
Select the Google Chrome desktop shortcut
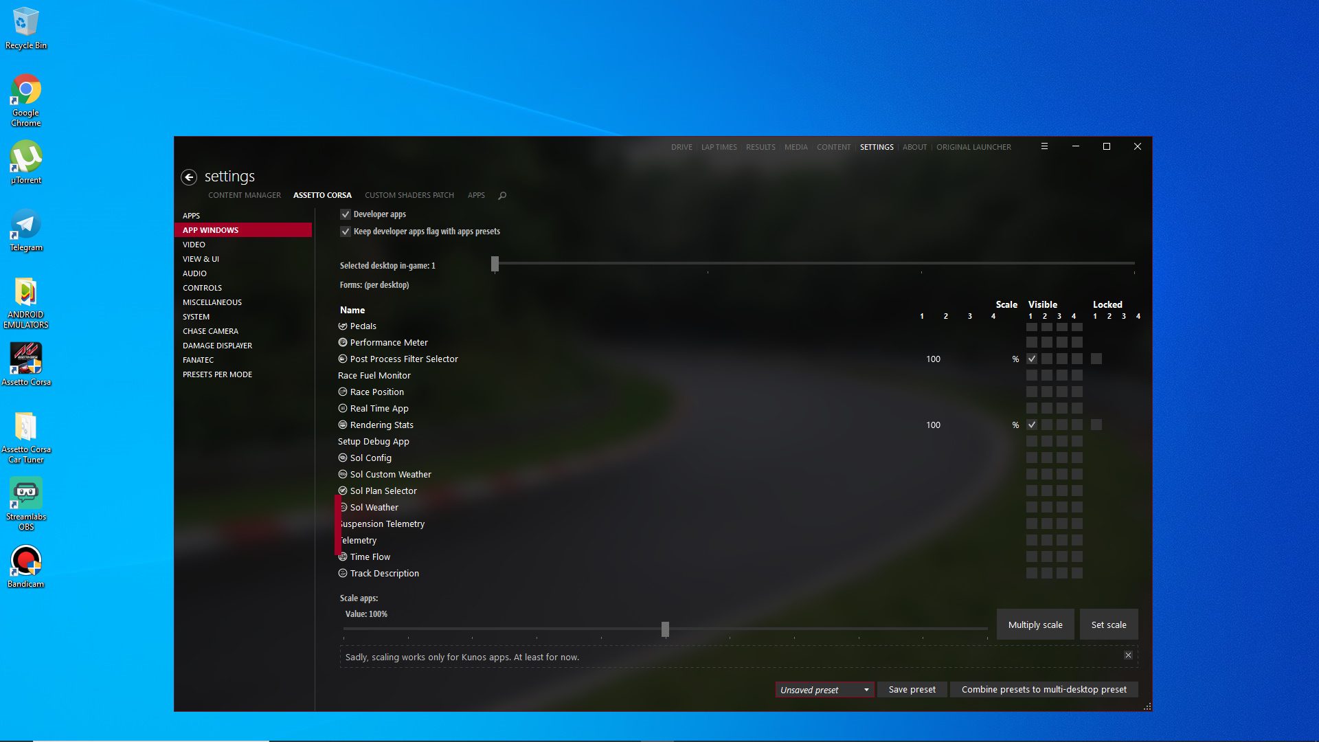pos(26,101)
